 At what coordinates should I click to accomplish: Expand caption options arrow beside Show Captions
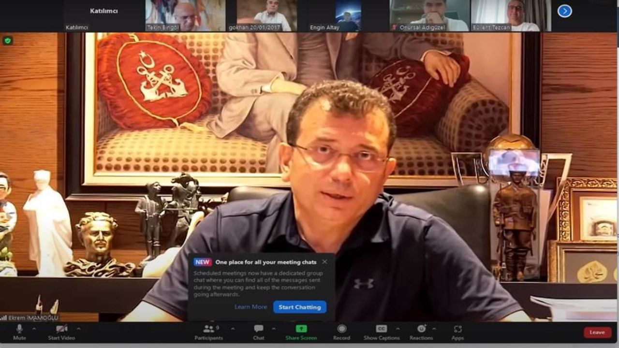tap(398, 329)
